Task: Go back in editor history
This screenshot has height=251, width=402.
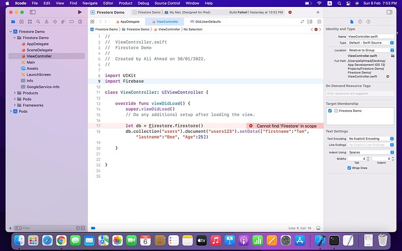Action: coord(100,22)
